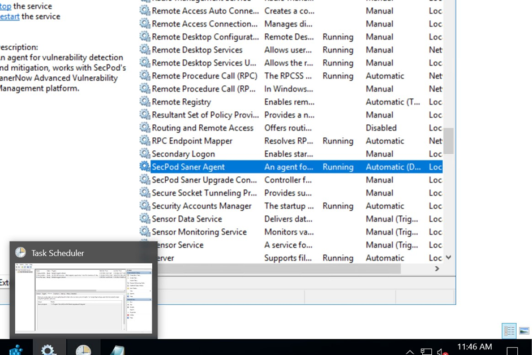Open the 11:46 AM clock

tap(474, 347)
